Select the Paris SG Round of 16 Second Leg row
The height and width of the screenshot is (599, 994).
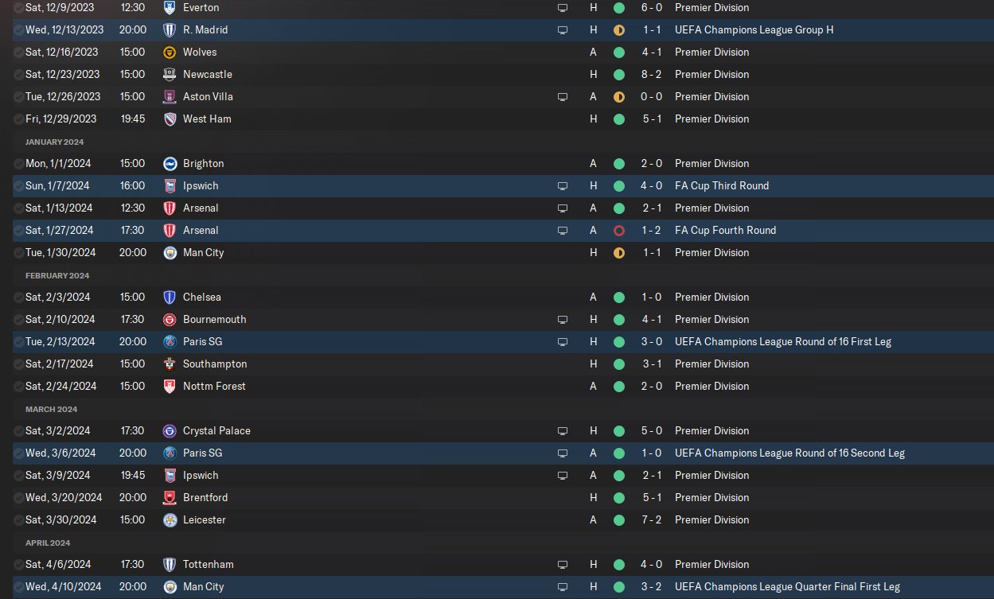click(503, 453)
